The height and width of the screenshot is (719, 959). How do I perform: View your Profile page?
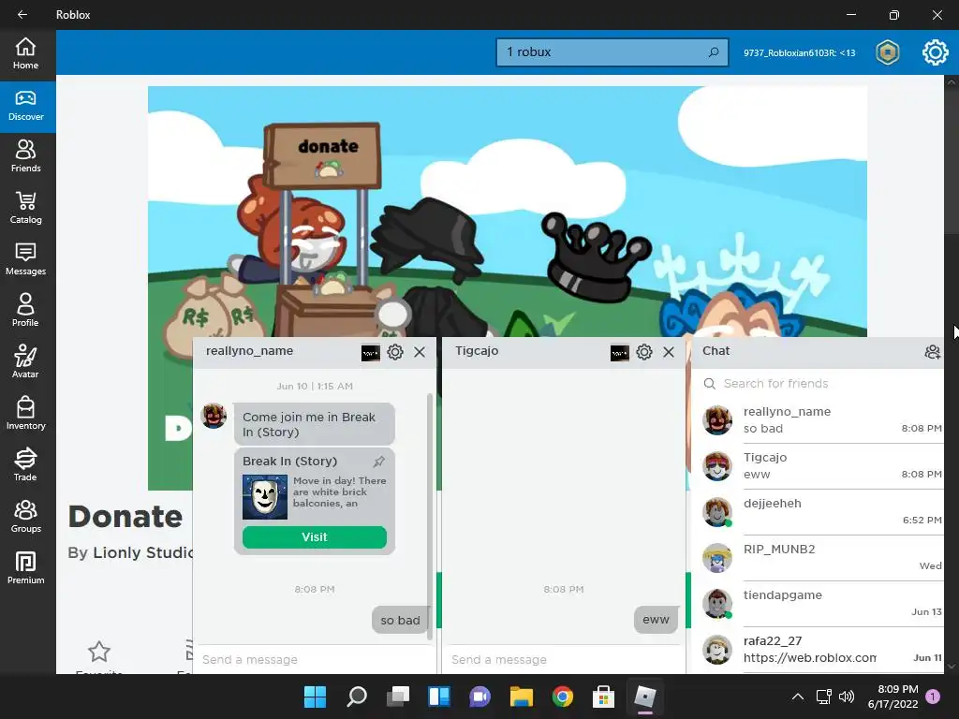pos(25,311)
